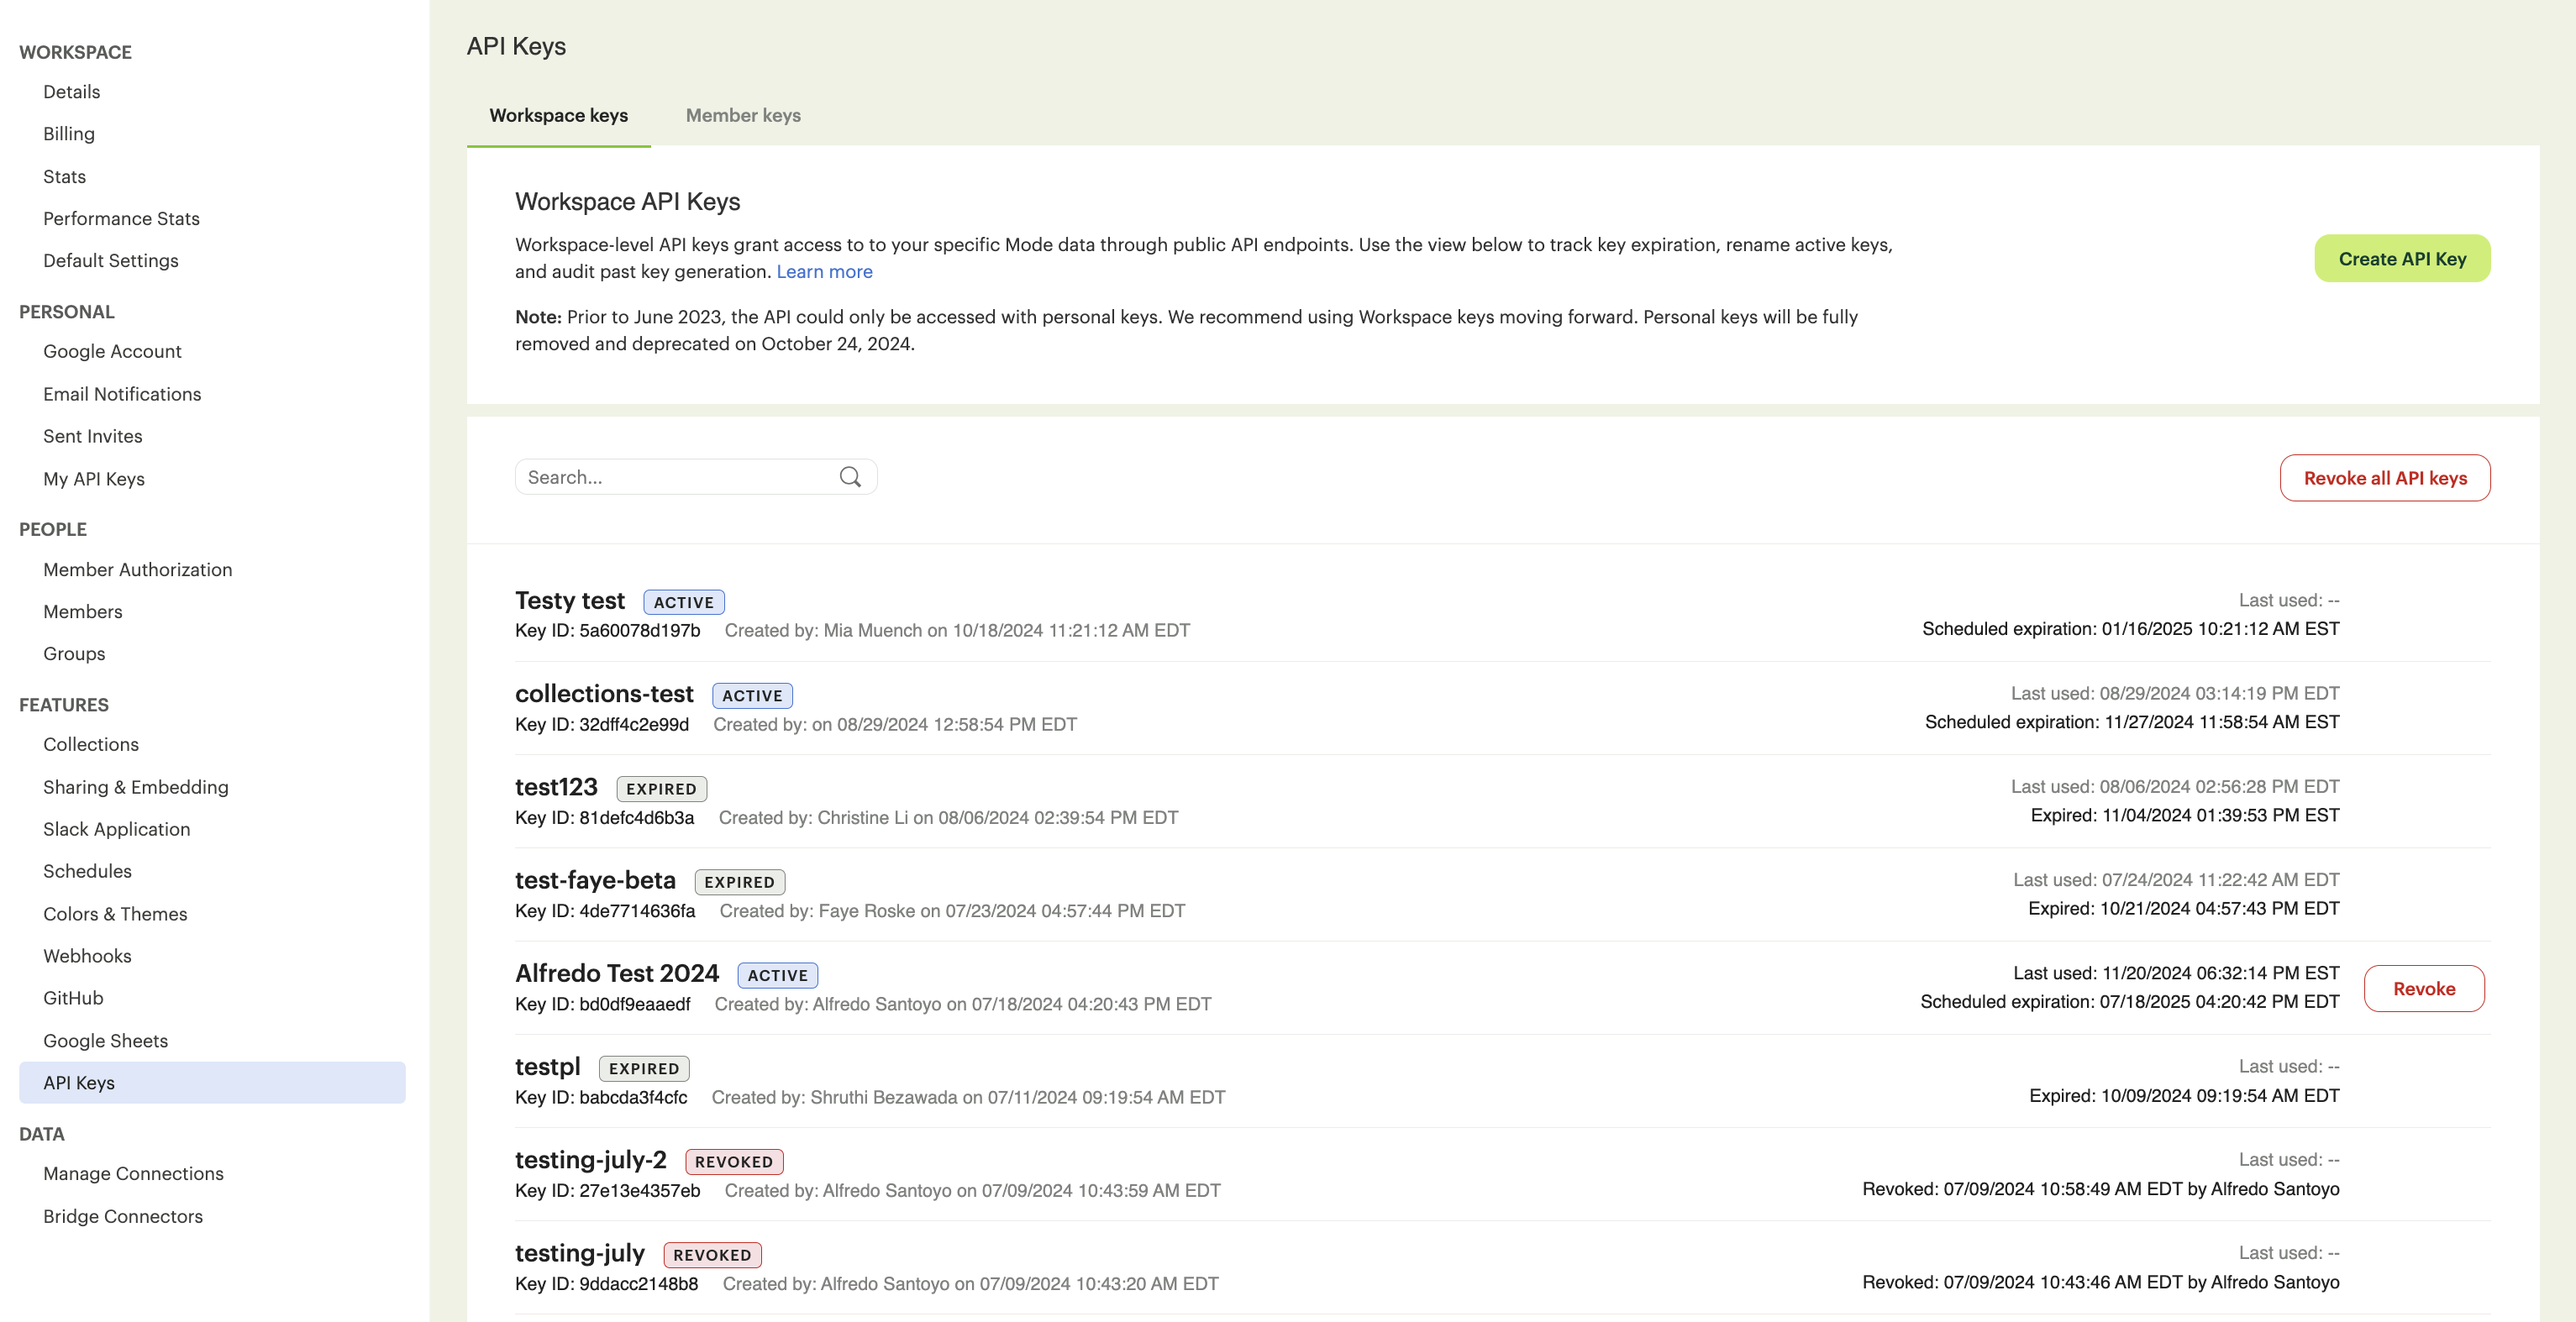Screen dimensions: 2576x1322
Task: Click the ACTIVE badge on Alfredo Test 2024 key
Action: click(x=777, y=973)
